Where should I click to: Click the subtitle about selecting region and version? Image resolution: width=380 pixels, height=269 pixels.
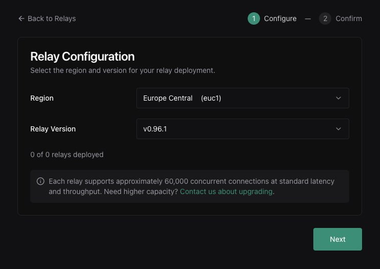(x=123, y=70)
